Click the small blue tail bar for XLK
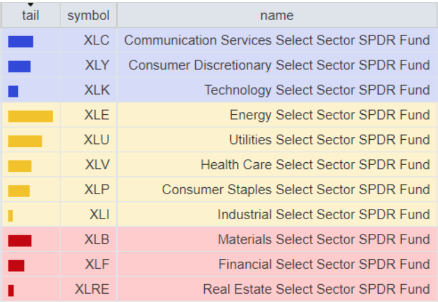Viewport: 438px width, 302px height. 13,91
